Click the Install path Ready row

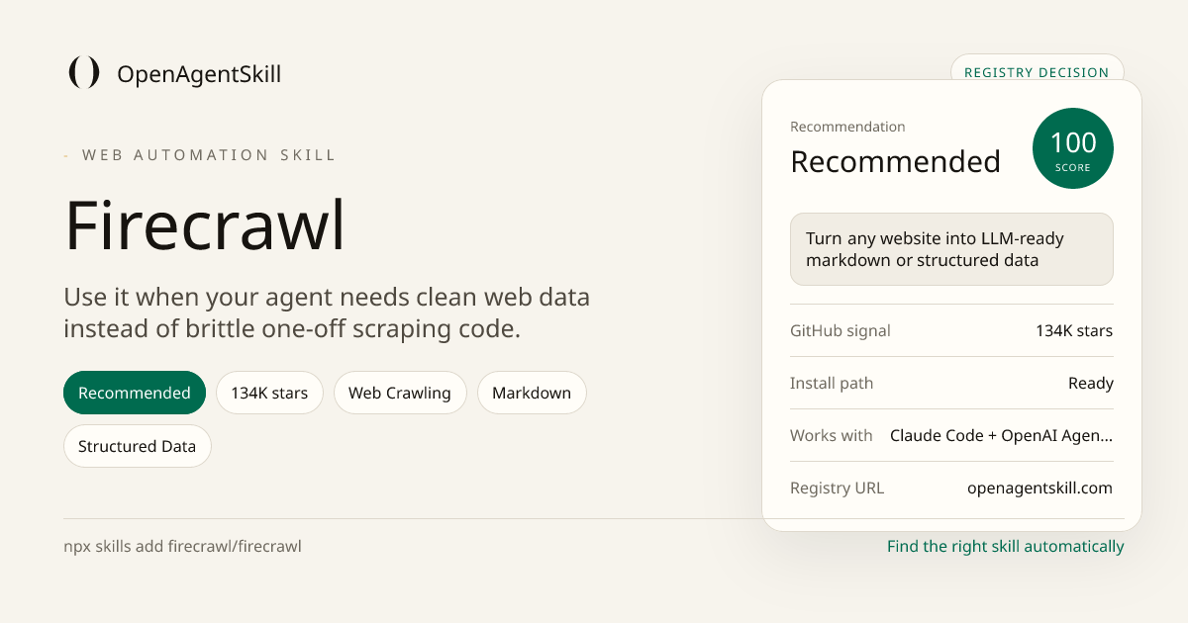point(951,383)
